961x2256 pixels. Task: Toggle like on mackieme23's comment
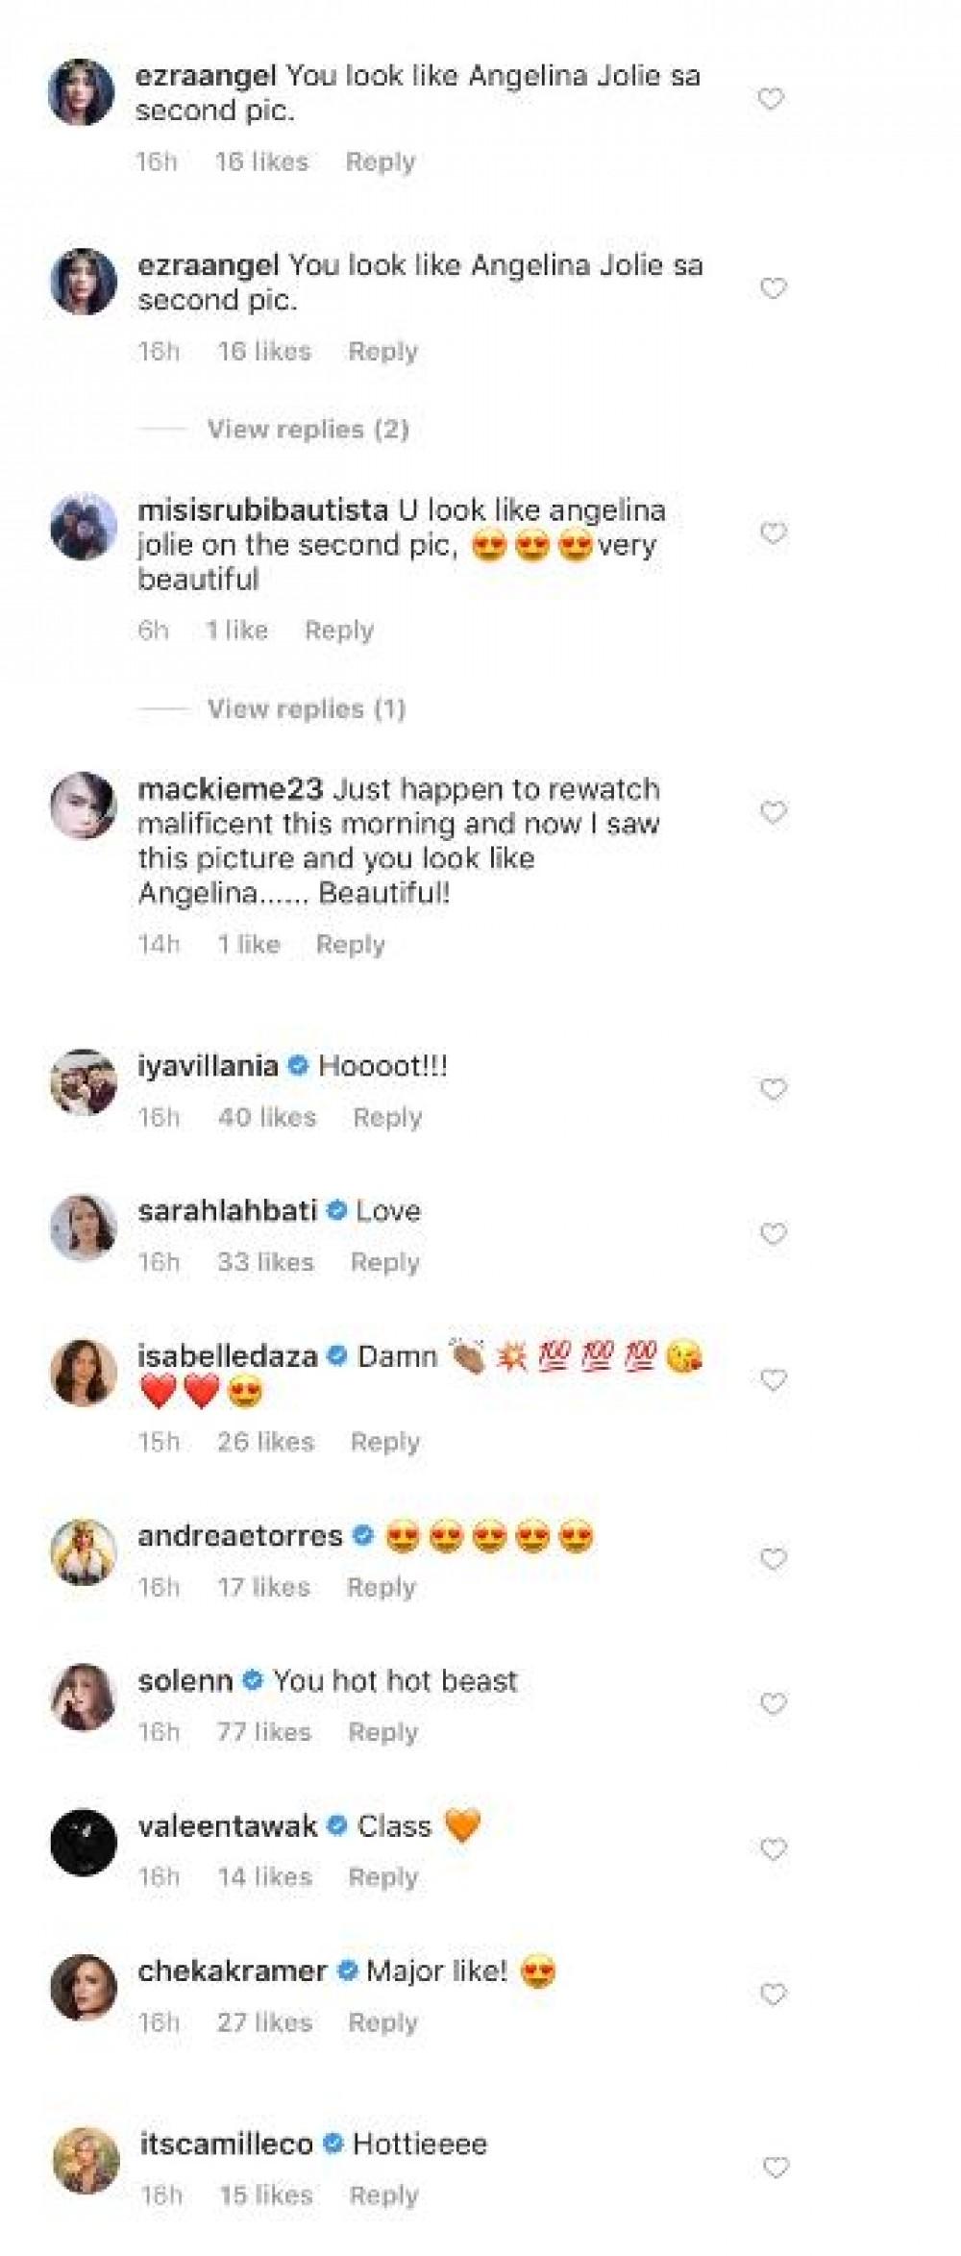pos(773,813)
